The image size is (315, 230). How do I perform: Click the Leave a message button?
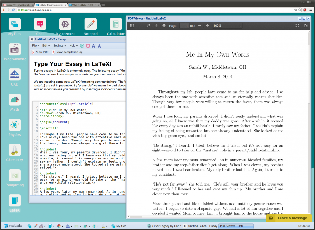point(289,218)
